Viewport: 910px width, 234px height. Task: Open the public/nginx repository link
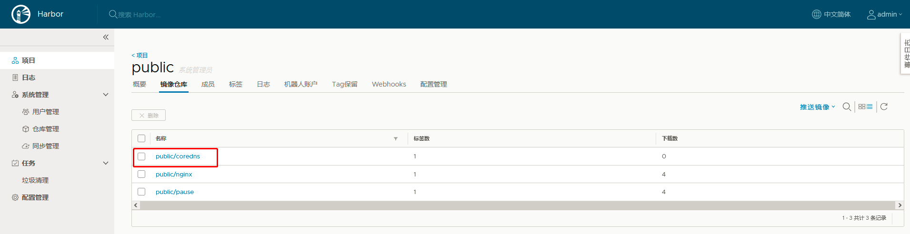174,174
